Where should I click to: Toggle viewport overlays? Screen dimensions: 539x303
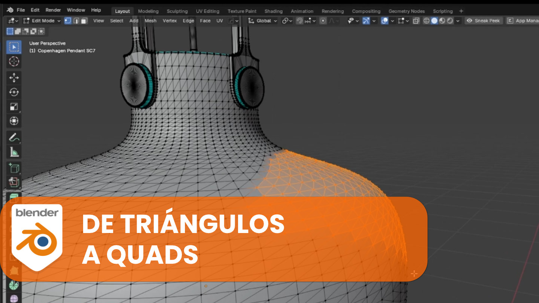coord(384,21)
